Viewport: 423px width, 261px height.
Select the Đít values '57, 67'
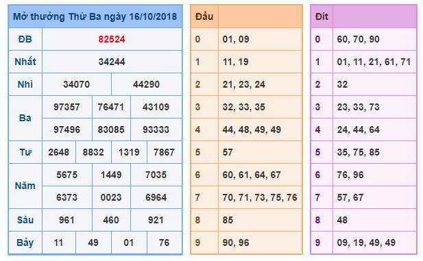click(x=350, y=198)
